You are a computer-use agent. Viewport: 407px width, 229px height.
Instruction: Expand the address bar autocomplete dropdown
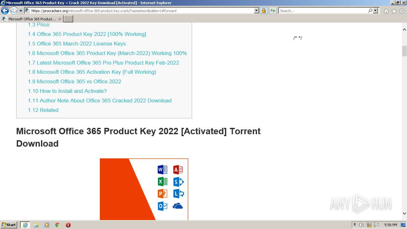[x=257, y=10]
